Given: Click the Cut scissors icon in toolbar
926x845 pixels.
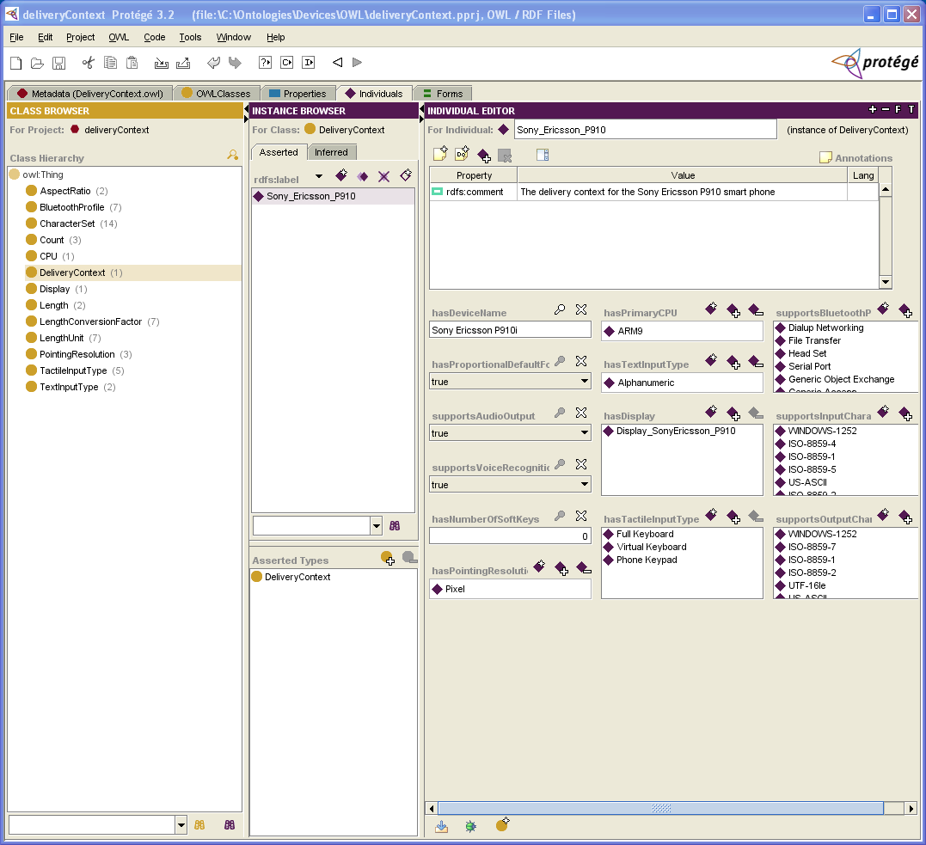Looking at the screenshot, I should click(88, 63).
